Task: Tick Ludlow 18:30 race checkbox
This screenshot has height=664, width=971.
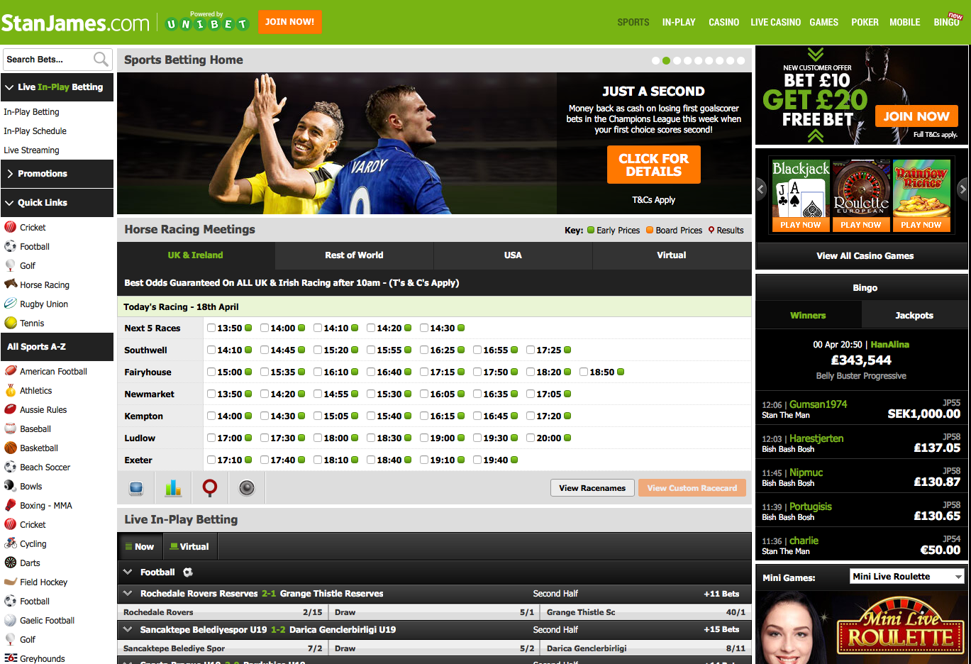Action: (371, 438)
